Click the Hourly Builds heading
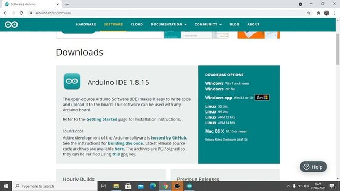Image resolution: width=340 pixels, height=191 pixels. (79, 179)
